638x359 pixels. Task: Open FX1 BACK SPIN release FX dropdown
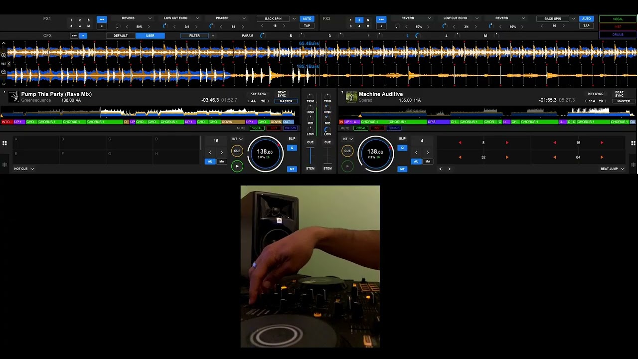click(294, 19)
